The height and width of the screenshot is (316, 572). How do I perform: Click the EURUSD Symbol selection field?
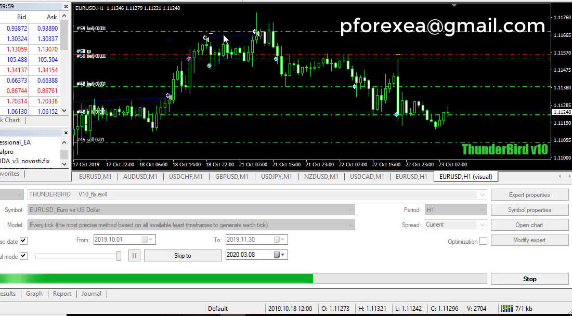(191, 210)
